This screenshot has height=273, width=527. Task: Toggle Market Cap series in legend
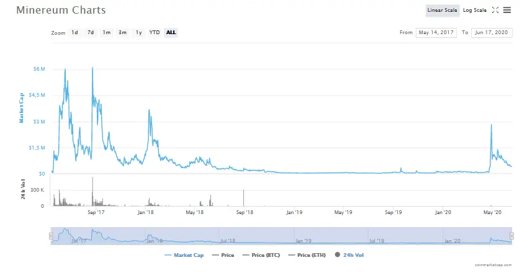coord(184,255)
